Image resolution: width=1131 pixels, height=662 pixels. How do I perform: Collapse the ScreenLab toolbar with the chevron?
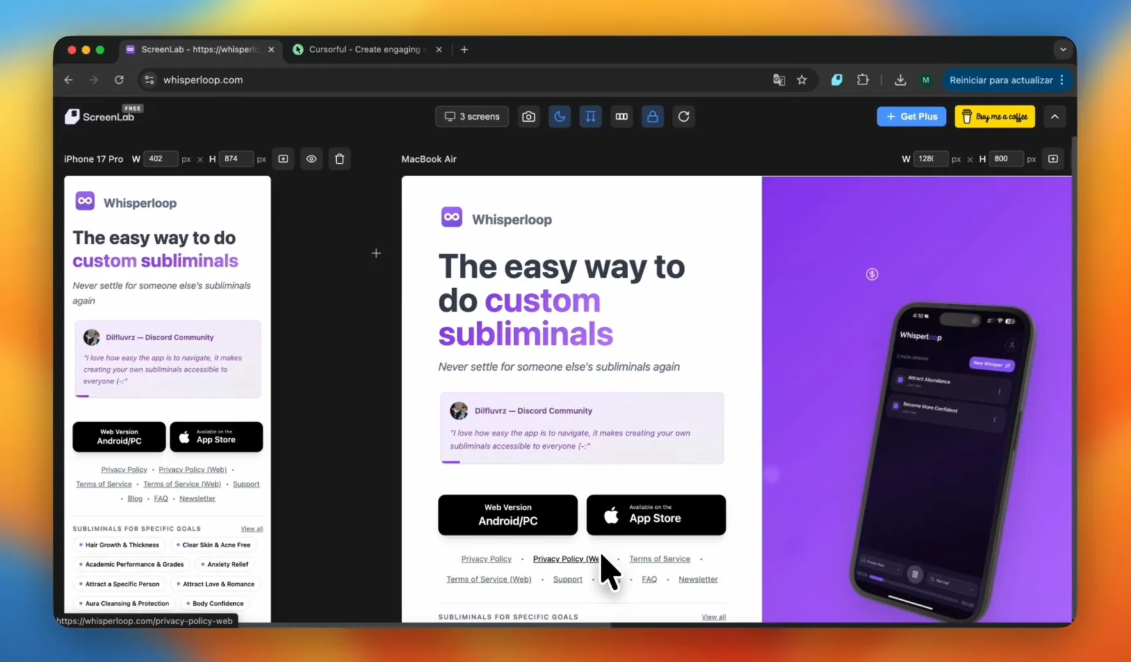[x=1055, y=117]
